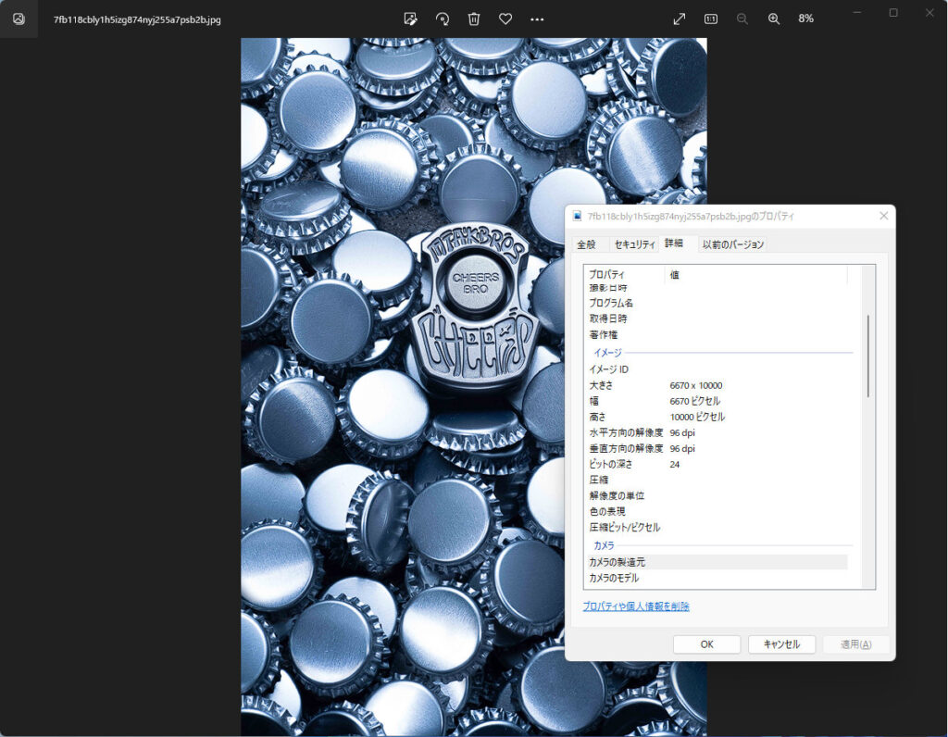The width and height of the screenshot is (948, 737).
Task: Open the 以前のバージョン tab
Action: [x=733, y=244]
